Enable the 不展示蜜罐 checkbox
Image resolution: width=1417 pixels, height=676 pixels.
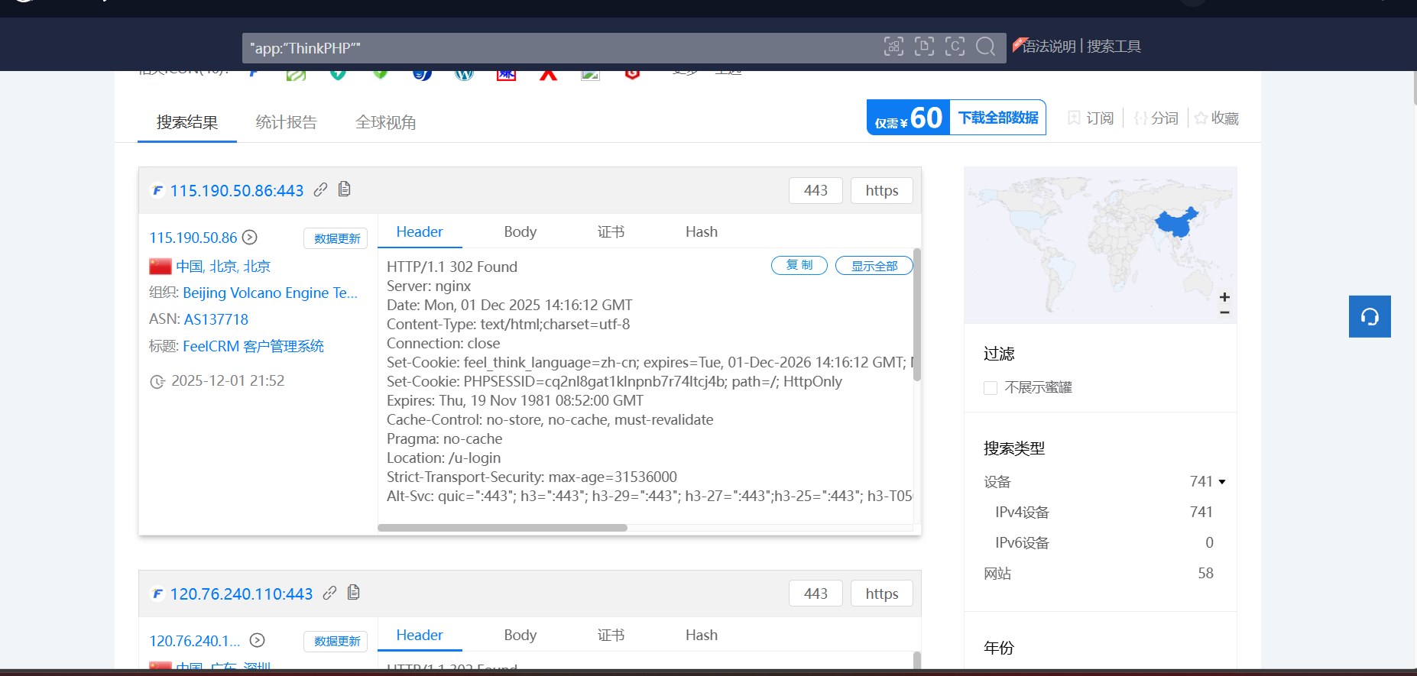coord(991,388)
